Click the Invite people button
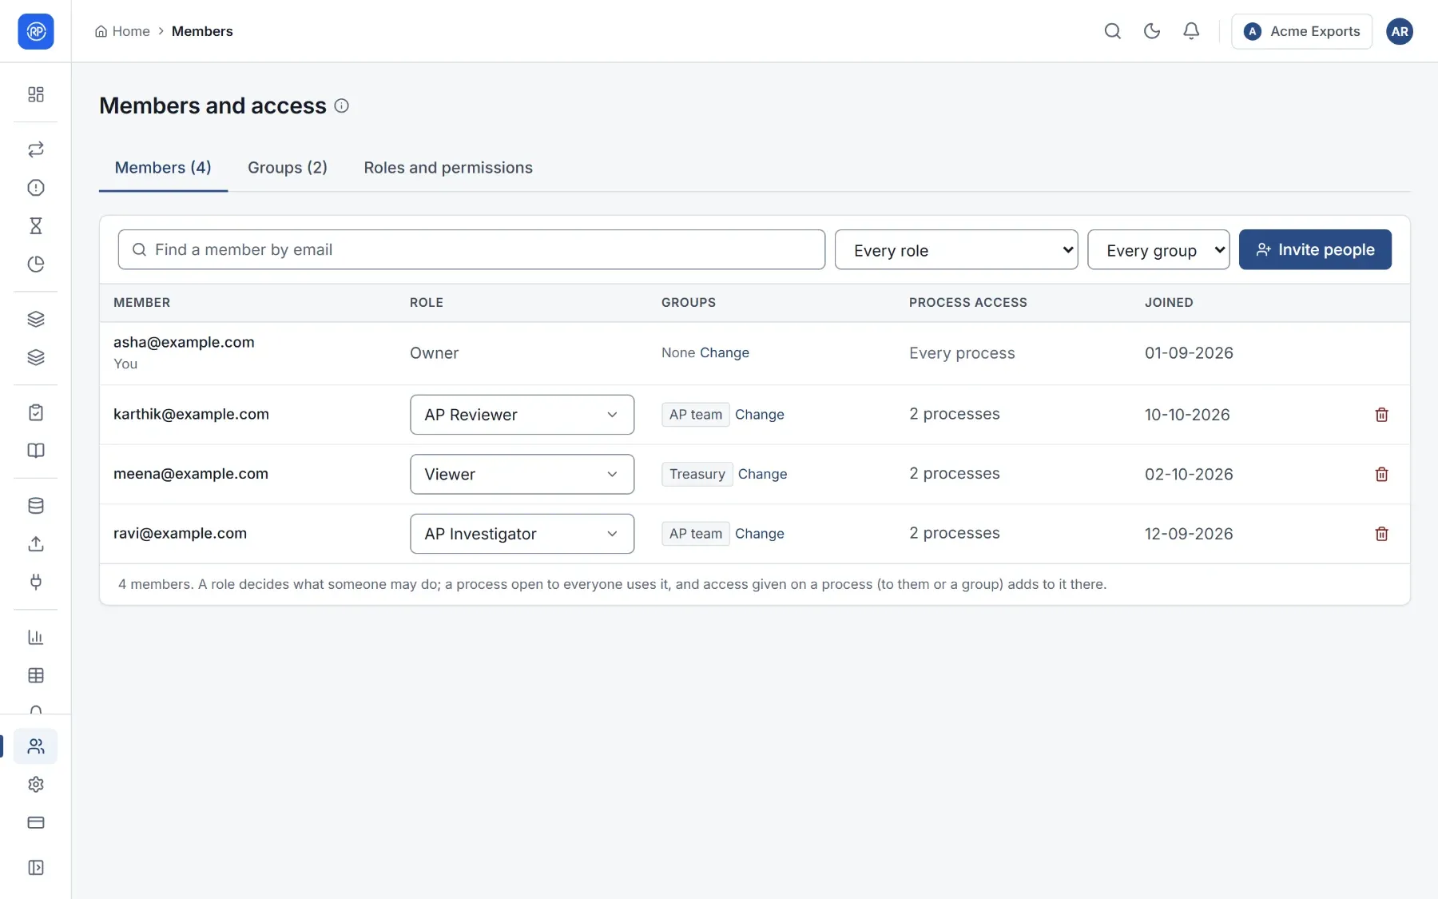This screenshot has width=1438, height=899. click(x=1315, y=250)
